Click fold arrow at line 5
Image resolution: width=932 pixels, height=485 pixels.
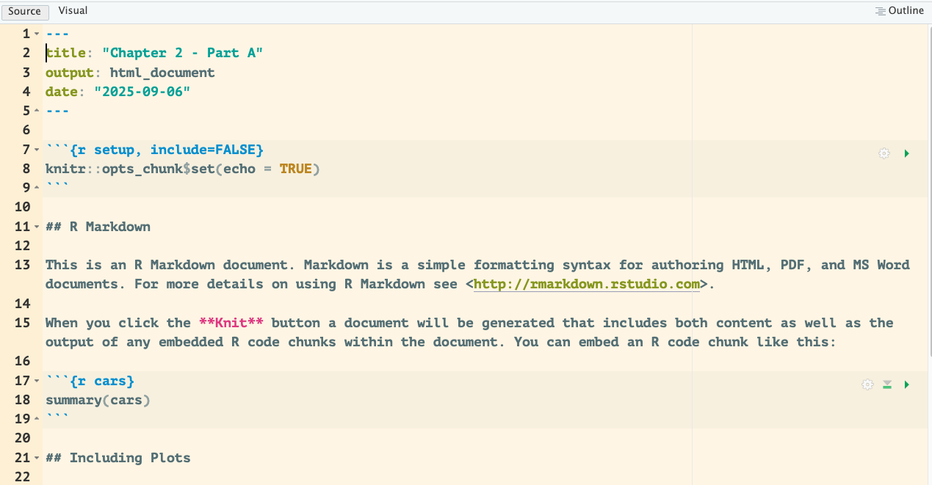click(37, 111)
